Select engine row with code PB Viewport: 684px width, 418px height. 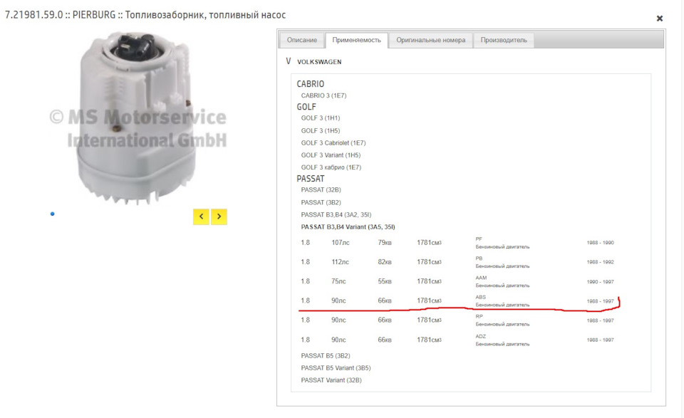point(457,262)
